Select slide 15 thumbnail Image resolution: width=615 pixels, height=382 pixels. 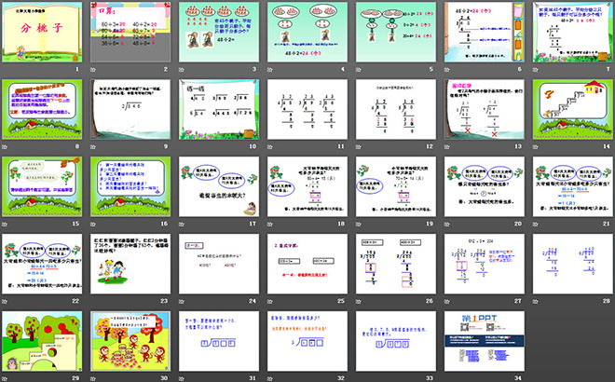pyautogui.click(x=42, y=186)
